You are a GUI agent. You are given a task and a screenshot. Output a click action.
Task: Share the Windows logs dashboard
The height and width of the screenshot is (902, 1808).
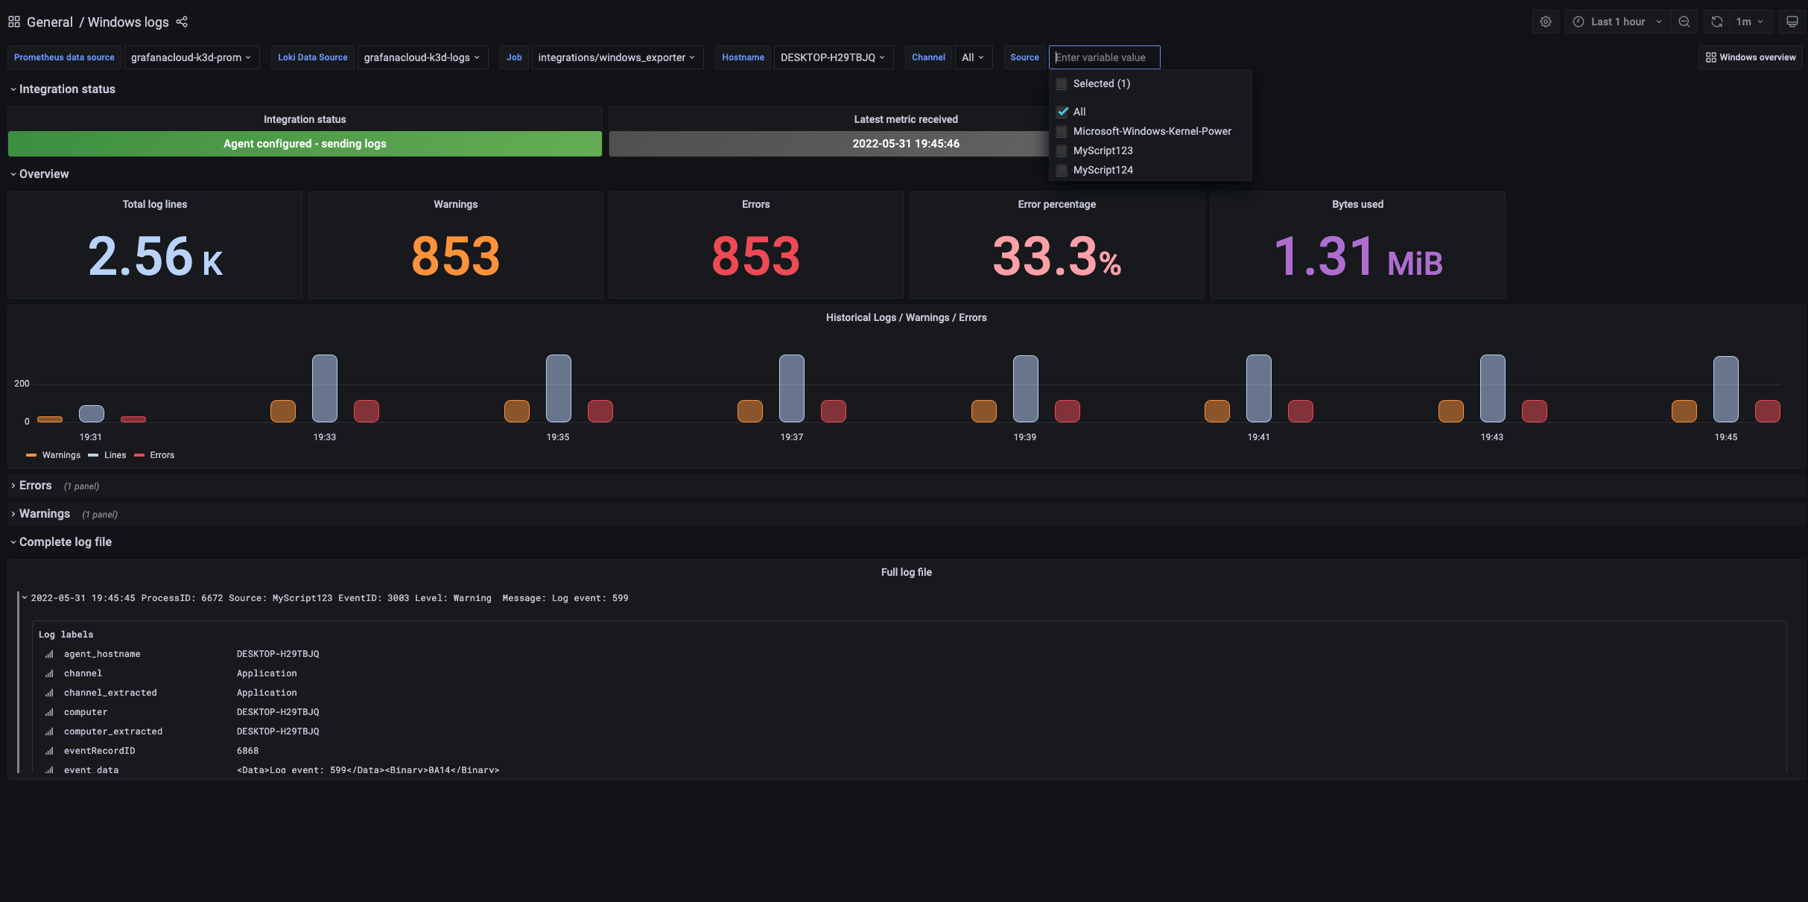181,22
